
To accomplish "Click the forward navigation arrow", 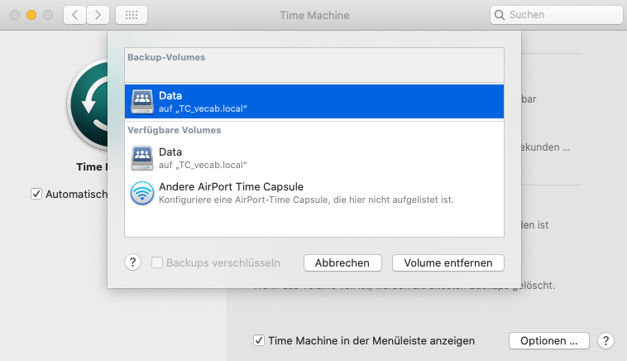I will [98, 15].
